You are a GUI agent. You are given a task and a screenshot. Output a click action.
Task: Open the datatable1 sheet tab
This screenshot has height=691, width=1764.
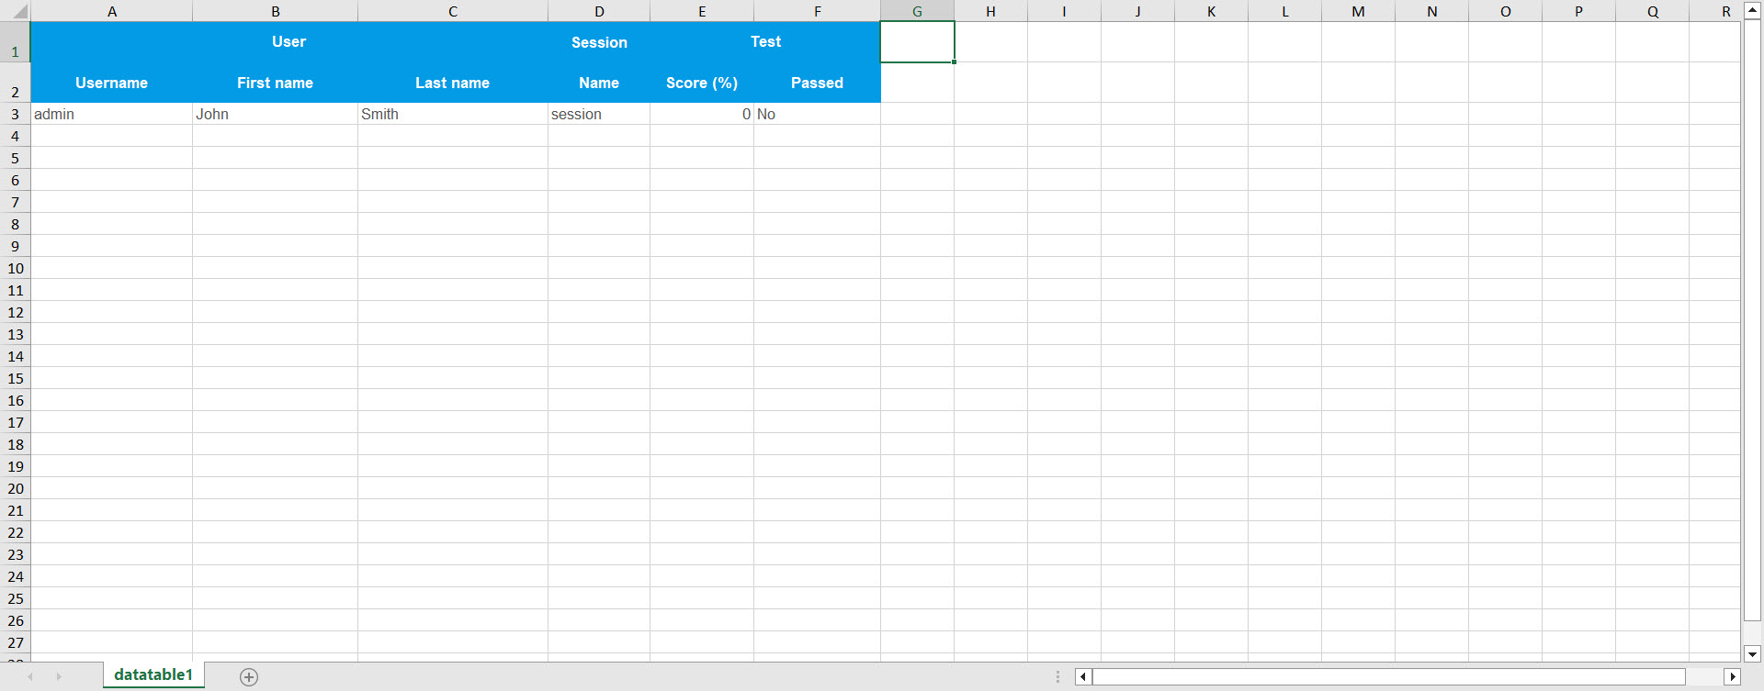coord(153,675)
